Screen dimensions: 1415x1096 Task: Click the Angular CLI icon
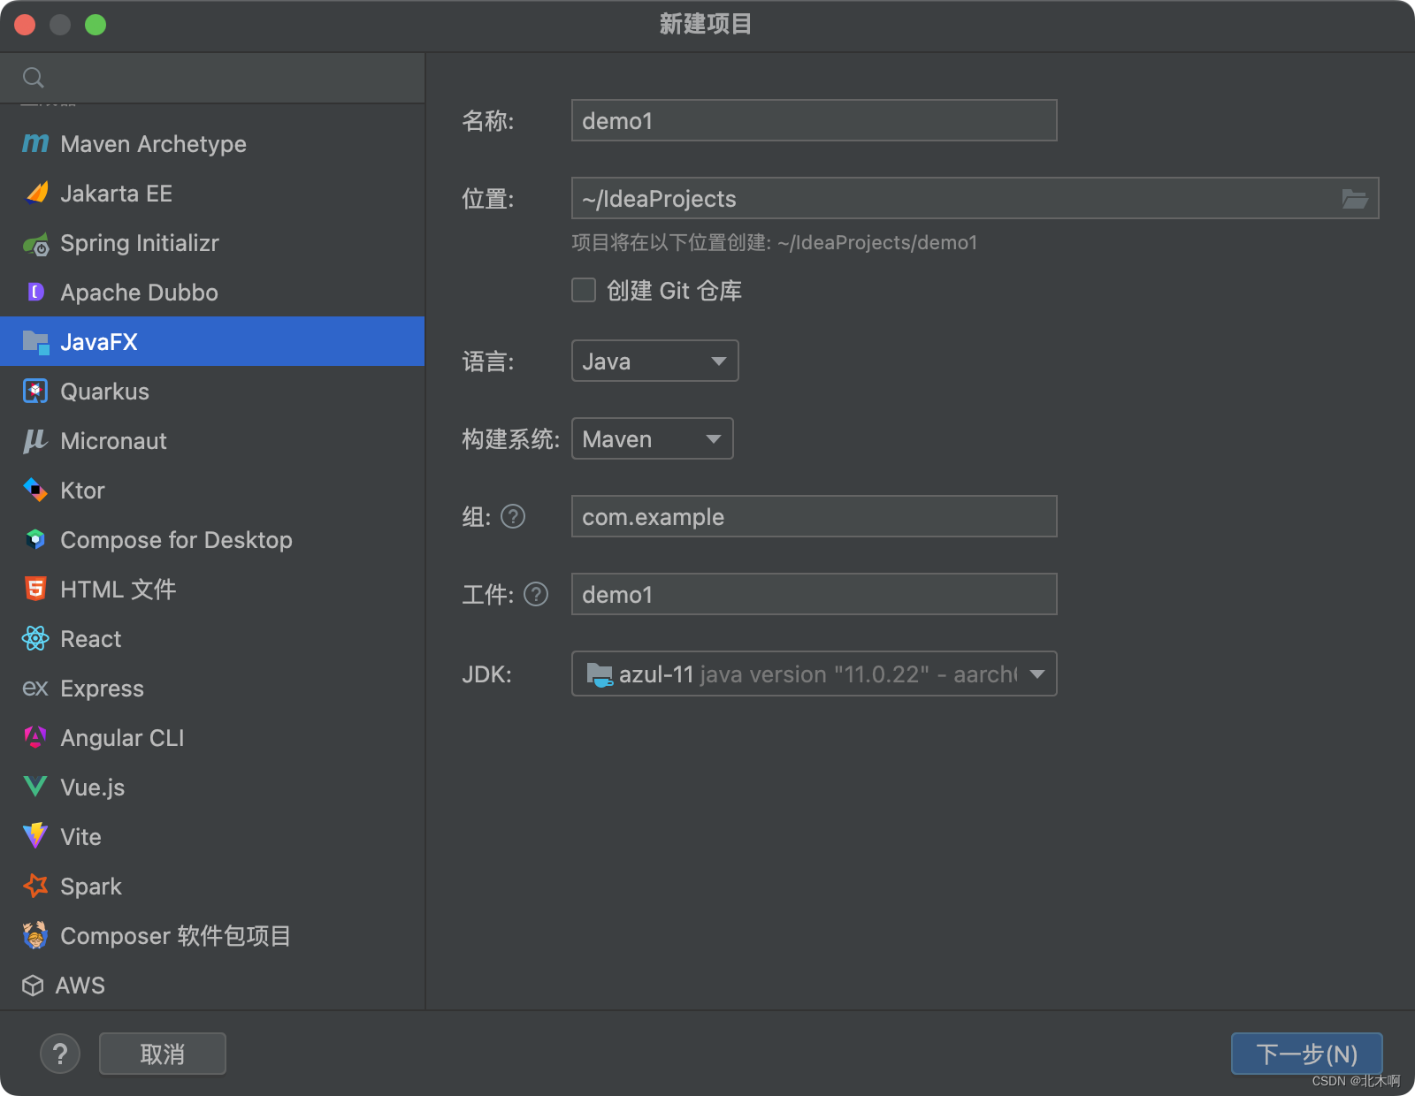tap(35, 737)
